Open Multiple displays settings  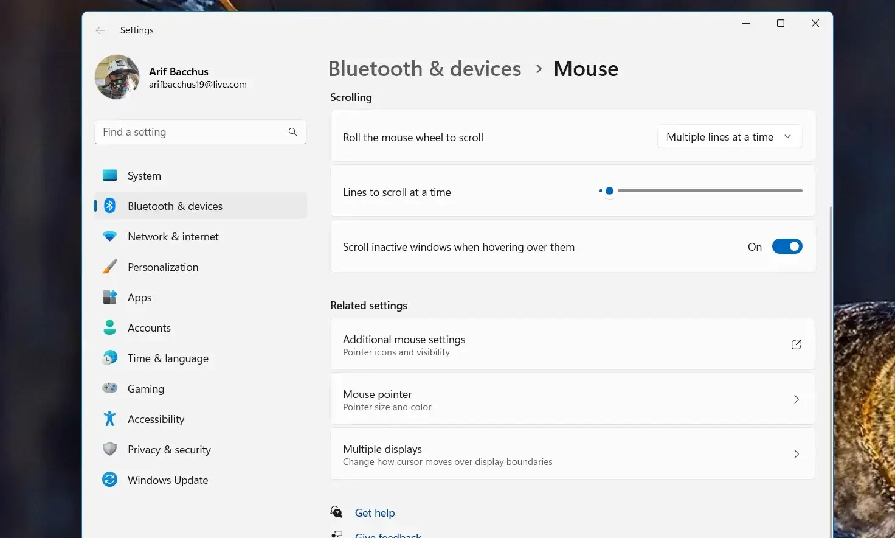572,454
